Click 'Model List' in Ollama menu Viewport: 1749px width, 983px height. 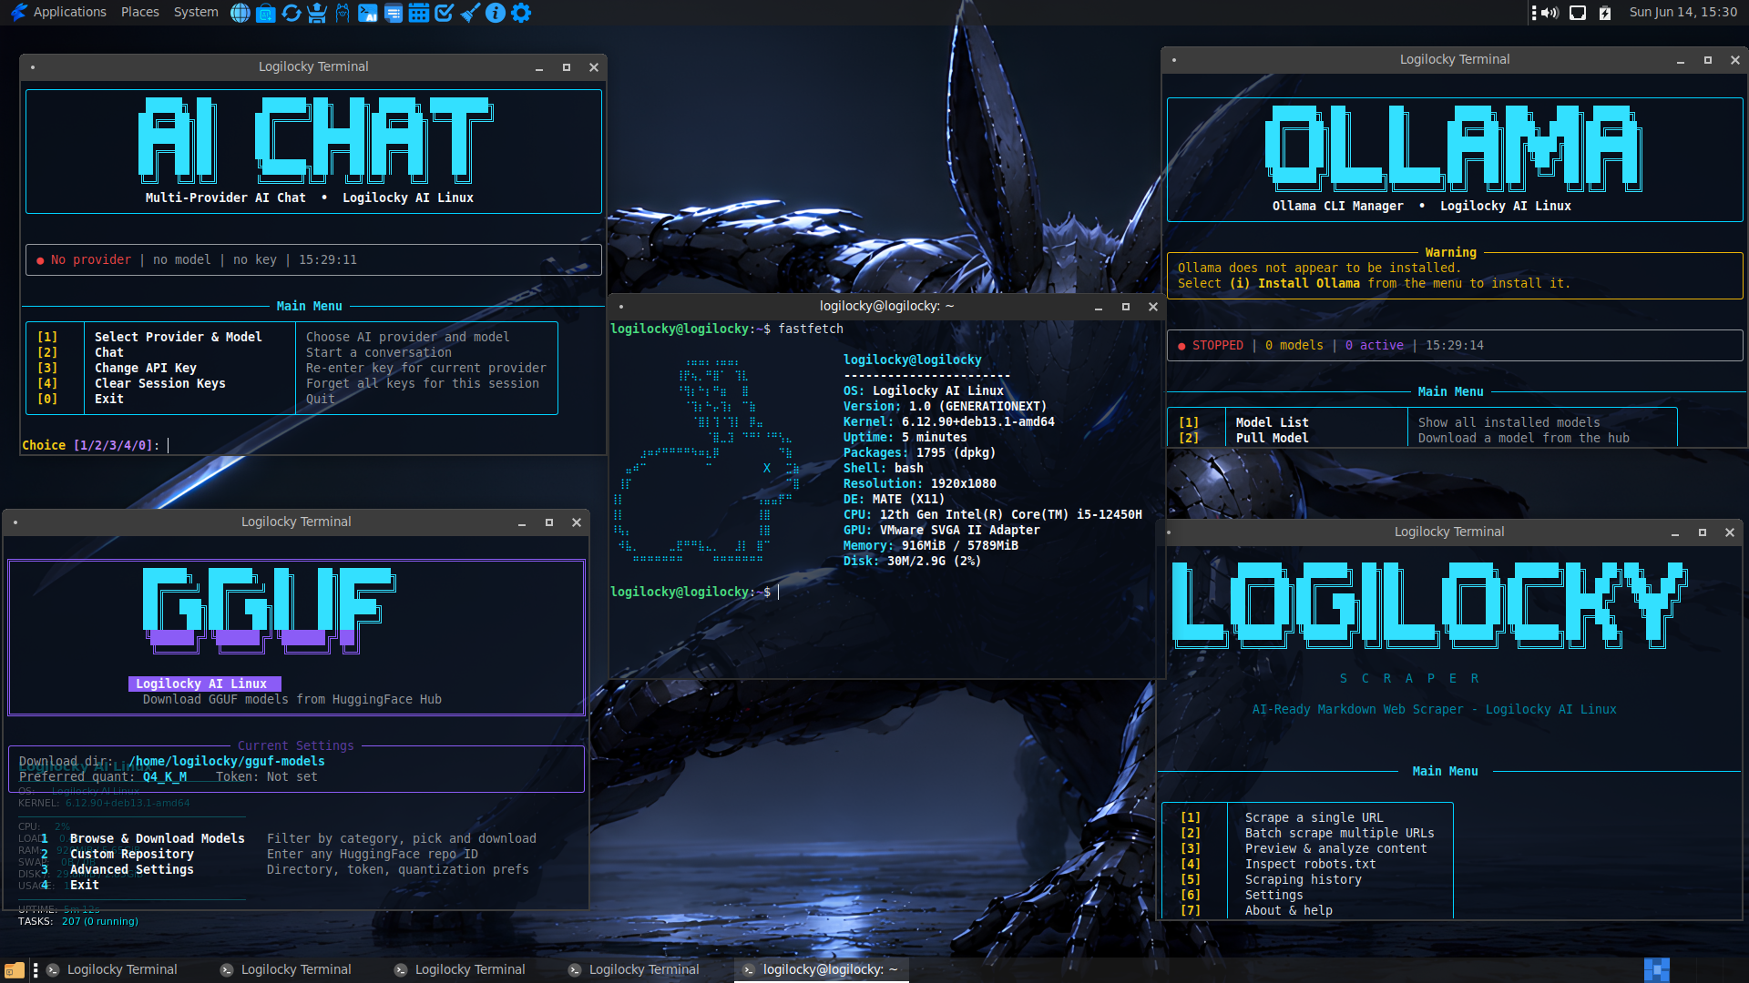(x=1273, y=423)
